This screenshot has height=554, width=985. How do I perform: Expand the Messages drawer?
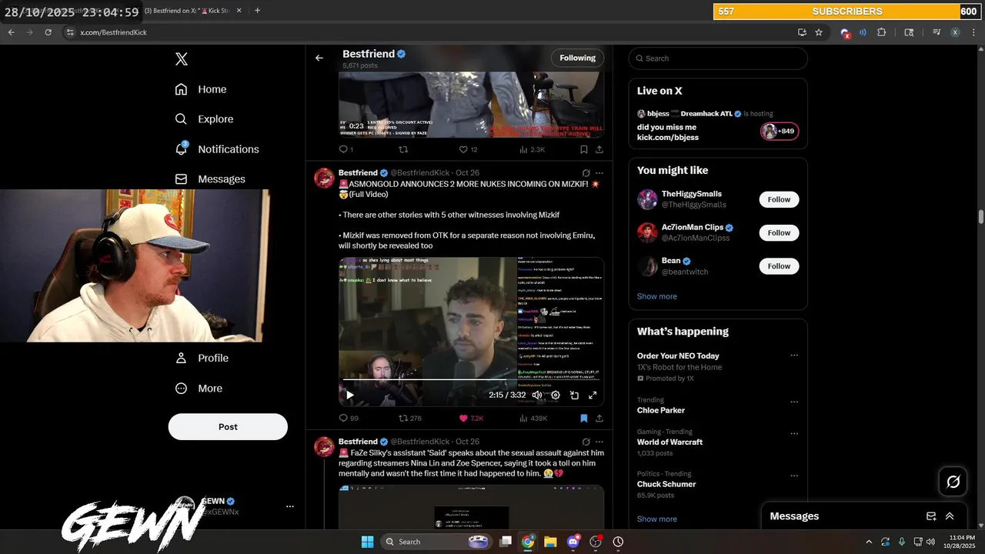click(950, 516)
